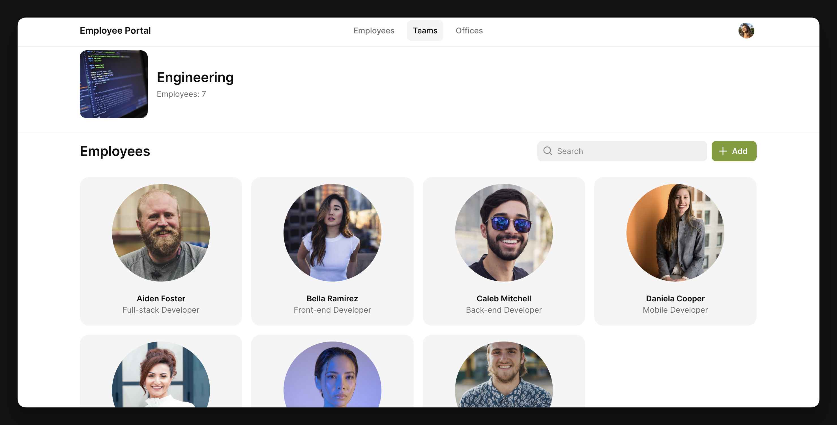Click the Back-end Developer role text

[504, 310]
